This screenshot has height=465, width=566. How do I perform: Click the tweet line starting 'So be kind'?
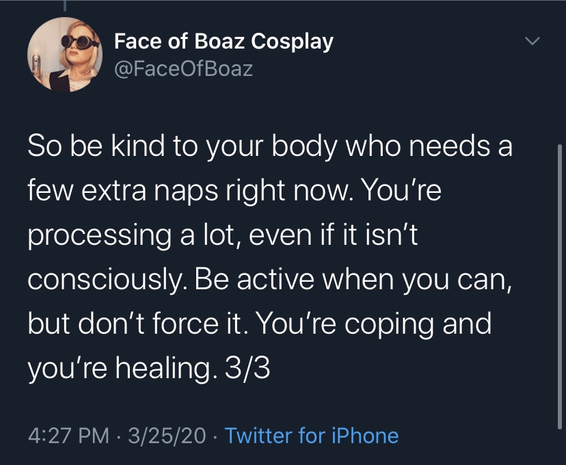tap(270, 146)
